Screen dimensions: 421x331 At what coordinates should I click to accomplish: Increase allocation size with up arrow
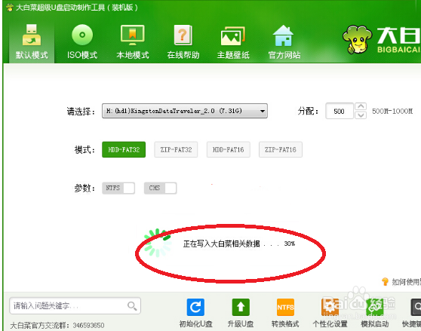pyautogui.click(x=361, y=106)
